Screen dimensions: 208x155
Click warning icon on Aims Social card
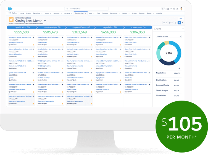(x=62, y=57)
